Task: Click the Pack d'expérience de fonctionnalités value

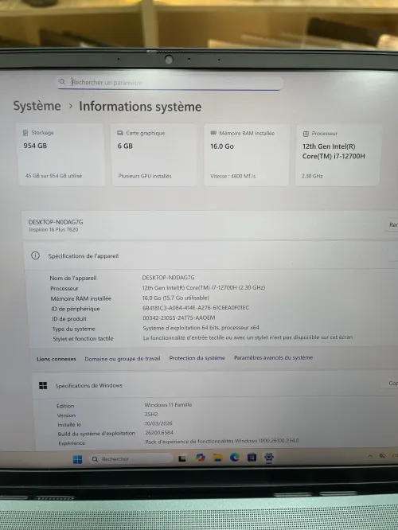Action: 222,441
